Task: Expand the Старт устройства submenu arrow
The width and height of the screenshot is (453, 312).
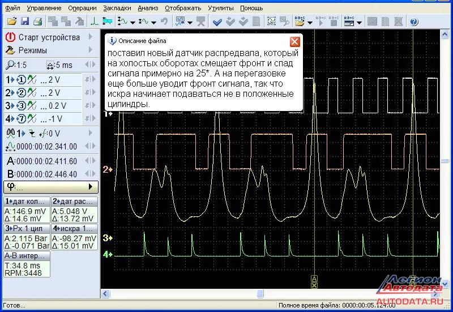Action: coord(91,37)
